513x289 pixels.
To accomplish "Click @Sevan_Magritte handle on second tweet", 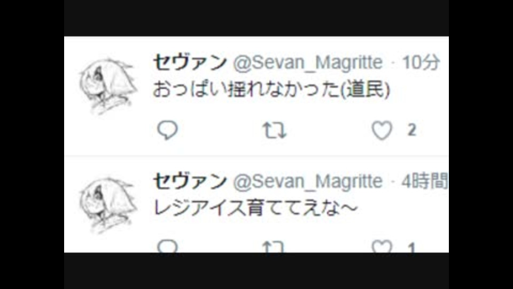I will pos(308,181).
